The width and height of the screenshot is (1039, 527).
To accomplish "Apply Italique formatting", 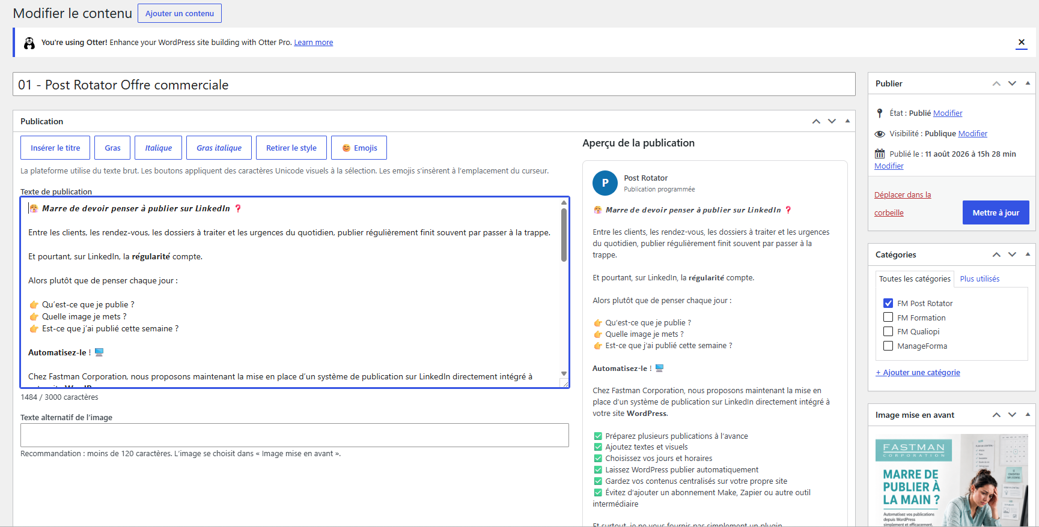I will click(x=158, y=148).
